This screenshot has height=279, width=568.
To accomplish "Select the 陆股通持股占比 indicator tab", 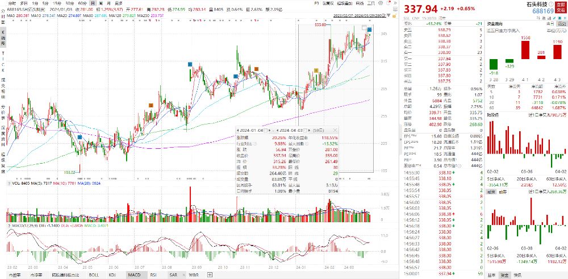I will [65, 275].
